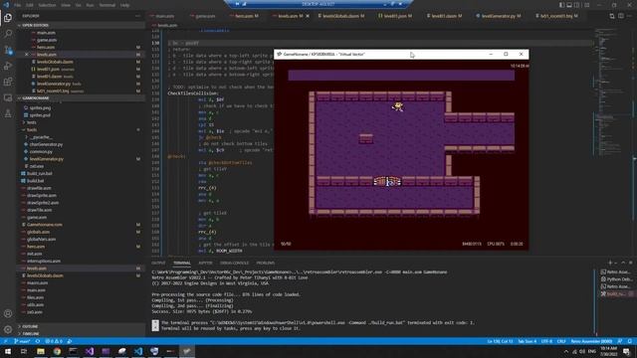Collapse the Open Editors section
Viewport: 637px width, 358px height.
(x=81, y=25)
